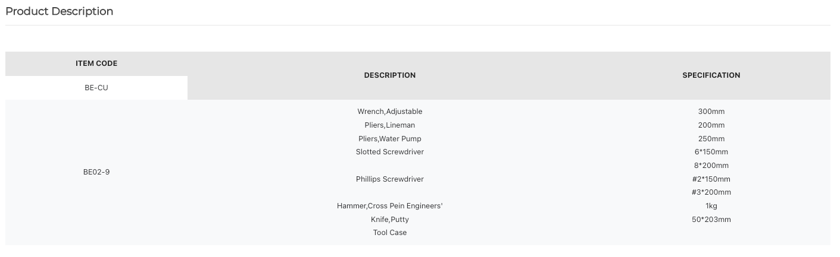The height and width of the screenshot is (257, 840).
Task: Select the #2*150mm specification value
Action: [711, 179]
